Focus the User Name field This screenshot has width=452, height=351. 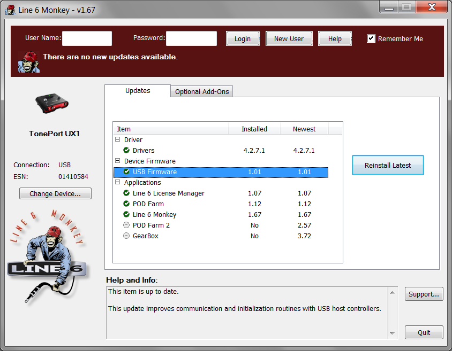click(x=87, y=38)
